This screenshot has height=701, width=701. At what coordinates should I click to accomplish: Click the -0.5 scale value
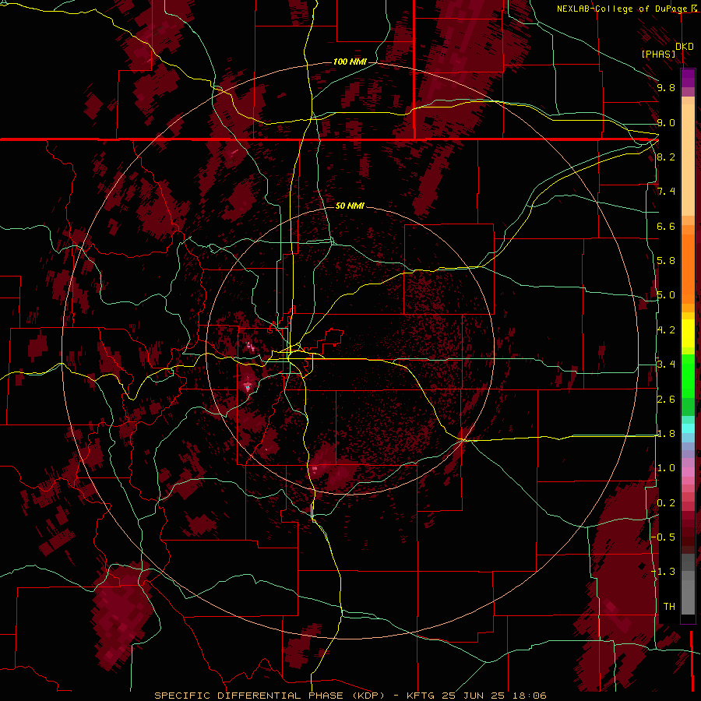(664, 537)
